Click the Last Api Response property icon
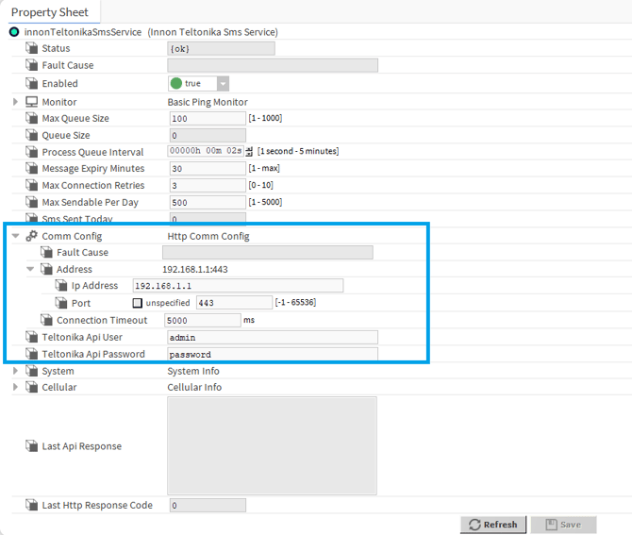632x535 pixels. [x=31, y=446]
